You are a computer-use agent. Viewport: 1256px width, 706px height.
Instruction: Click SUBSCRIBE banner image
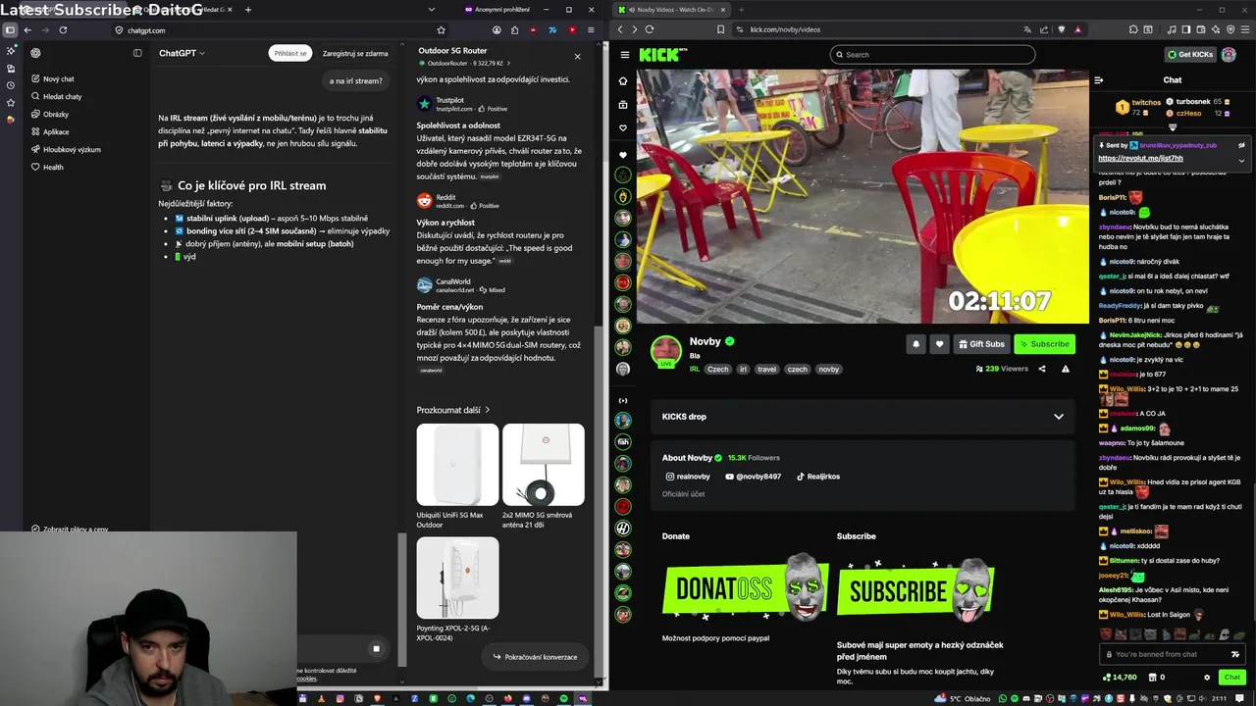916,588
